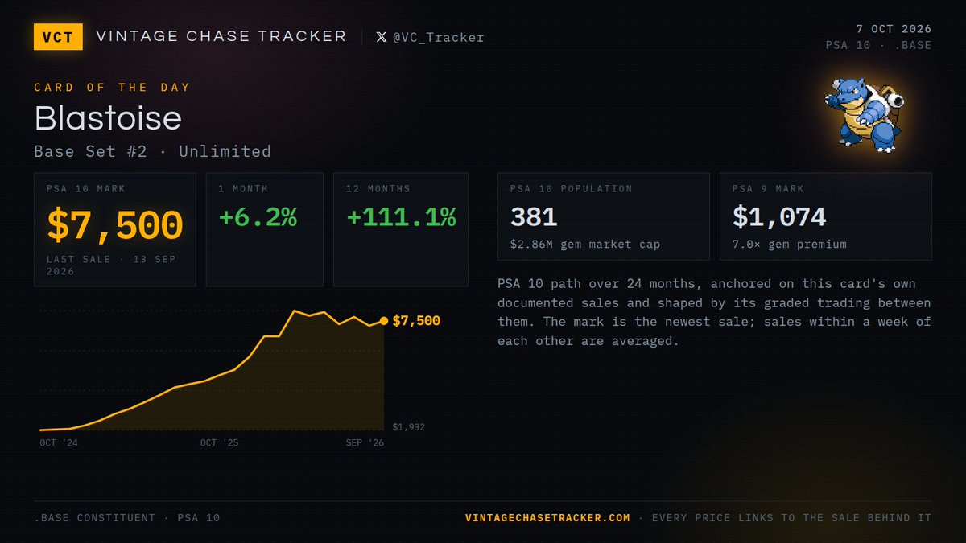Viewport: 966px width, 543px height.
Task: Select the PSA 10 Population card
Action: coord(604,216)
